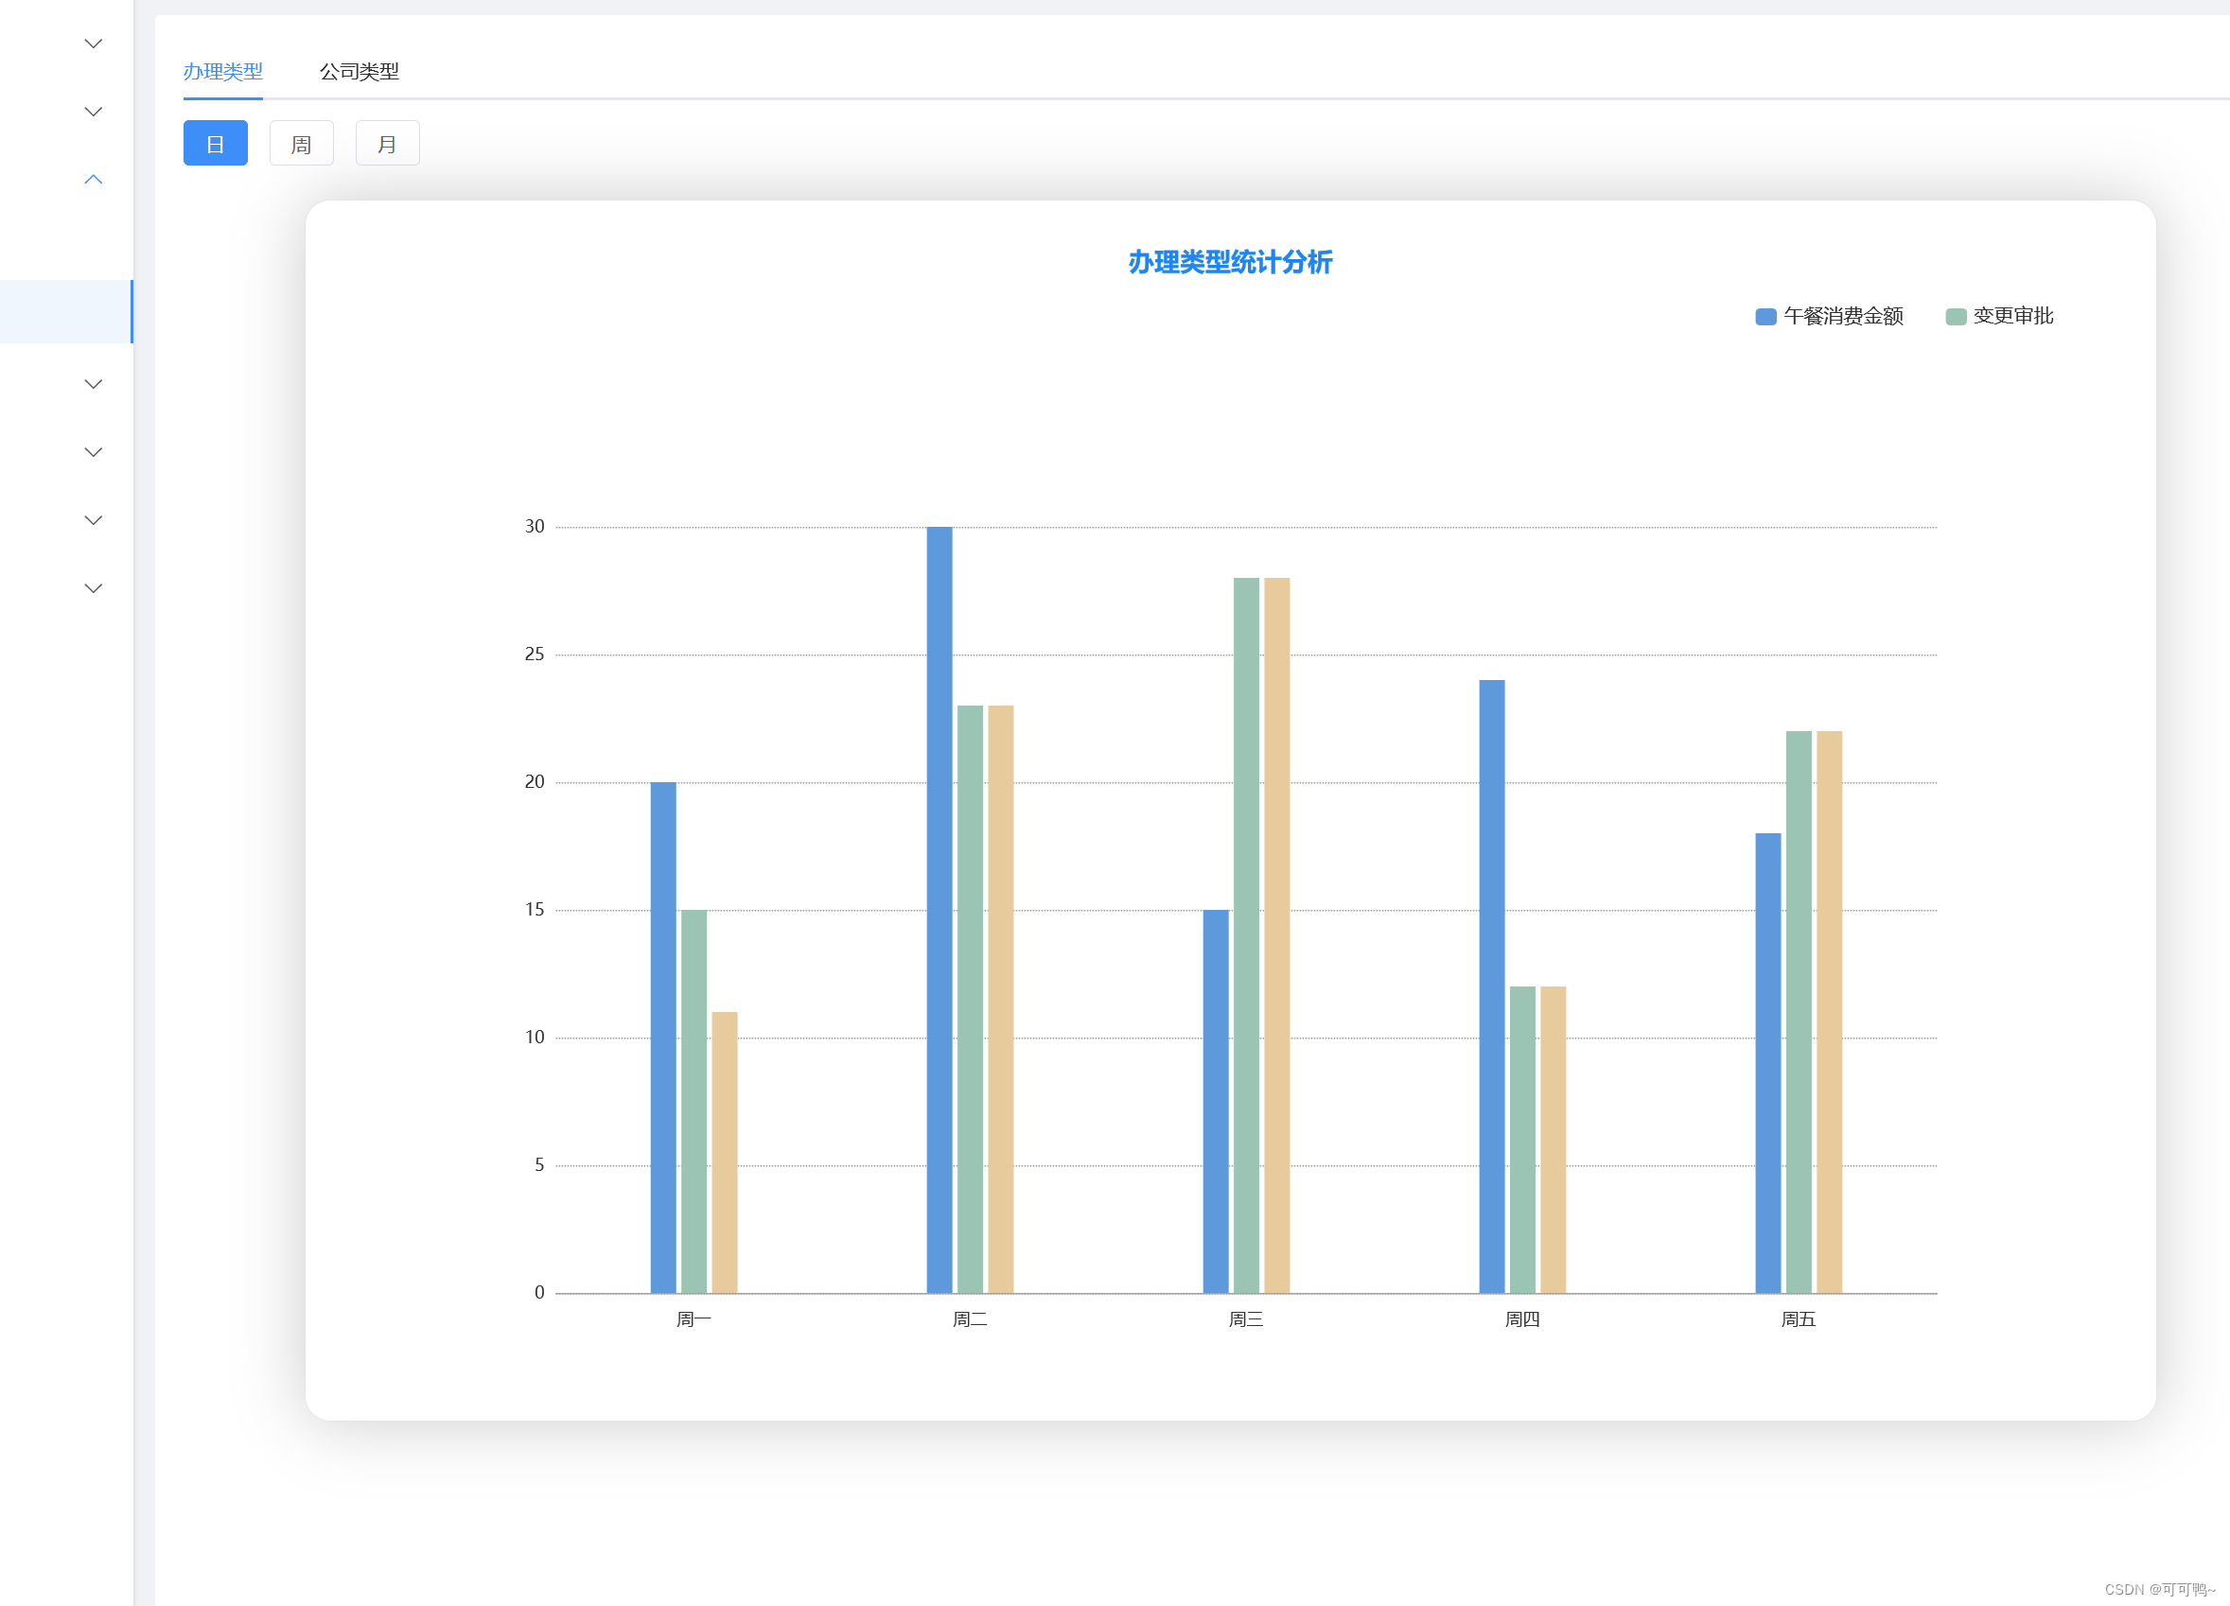This screenshot has height=1606, width=2230.
Task: Click the blue bar for 周二
Action: pyautogui.click(x=939, y=910)
